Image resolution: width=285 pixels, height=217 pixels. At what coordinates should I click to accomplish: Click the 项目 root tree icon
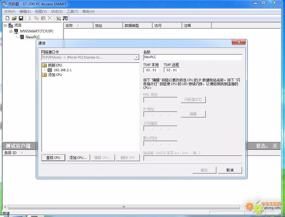click(11, 25)
